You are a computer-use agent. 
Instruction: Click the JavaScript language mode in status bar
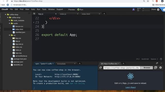[x=145, y=59]
